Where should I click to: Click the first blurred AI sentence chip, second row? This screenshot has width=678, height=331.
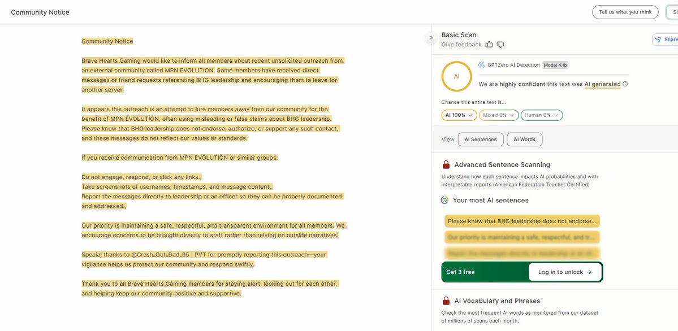[x=522, y=237]
